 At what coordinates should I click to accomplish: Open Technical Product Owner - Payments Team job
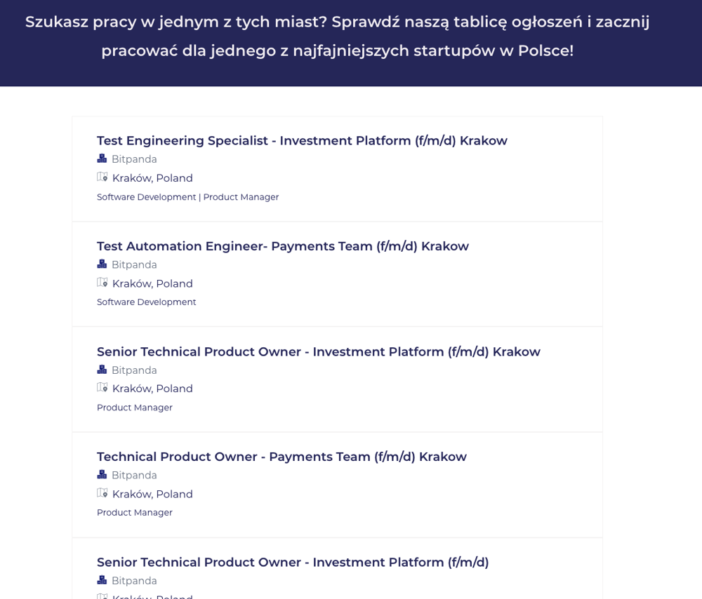pyautogui.click(x=282, y=457)
